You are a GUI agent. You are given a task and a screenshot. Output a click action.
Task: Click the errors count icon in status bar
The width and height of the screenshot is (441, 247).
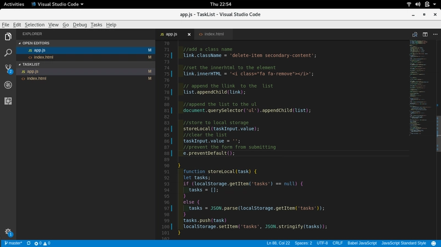coord(36,243)
